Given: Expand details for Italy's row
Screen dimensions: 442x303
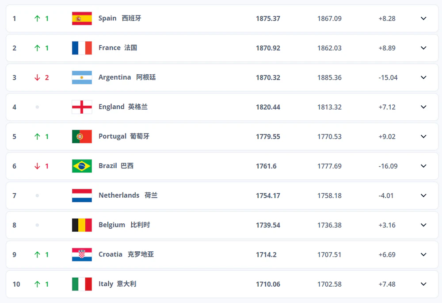Looking at the screenshot, I should [423, 284].
